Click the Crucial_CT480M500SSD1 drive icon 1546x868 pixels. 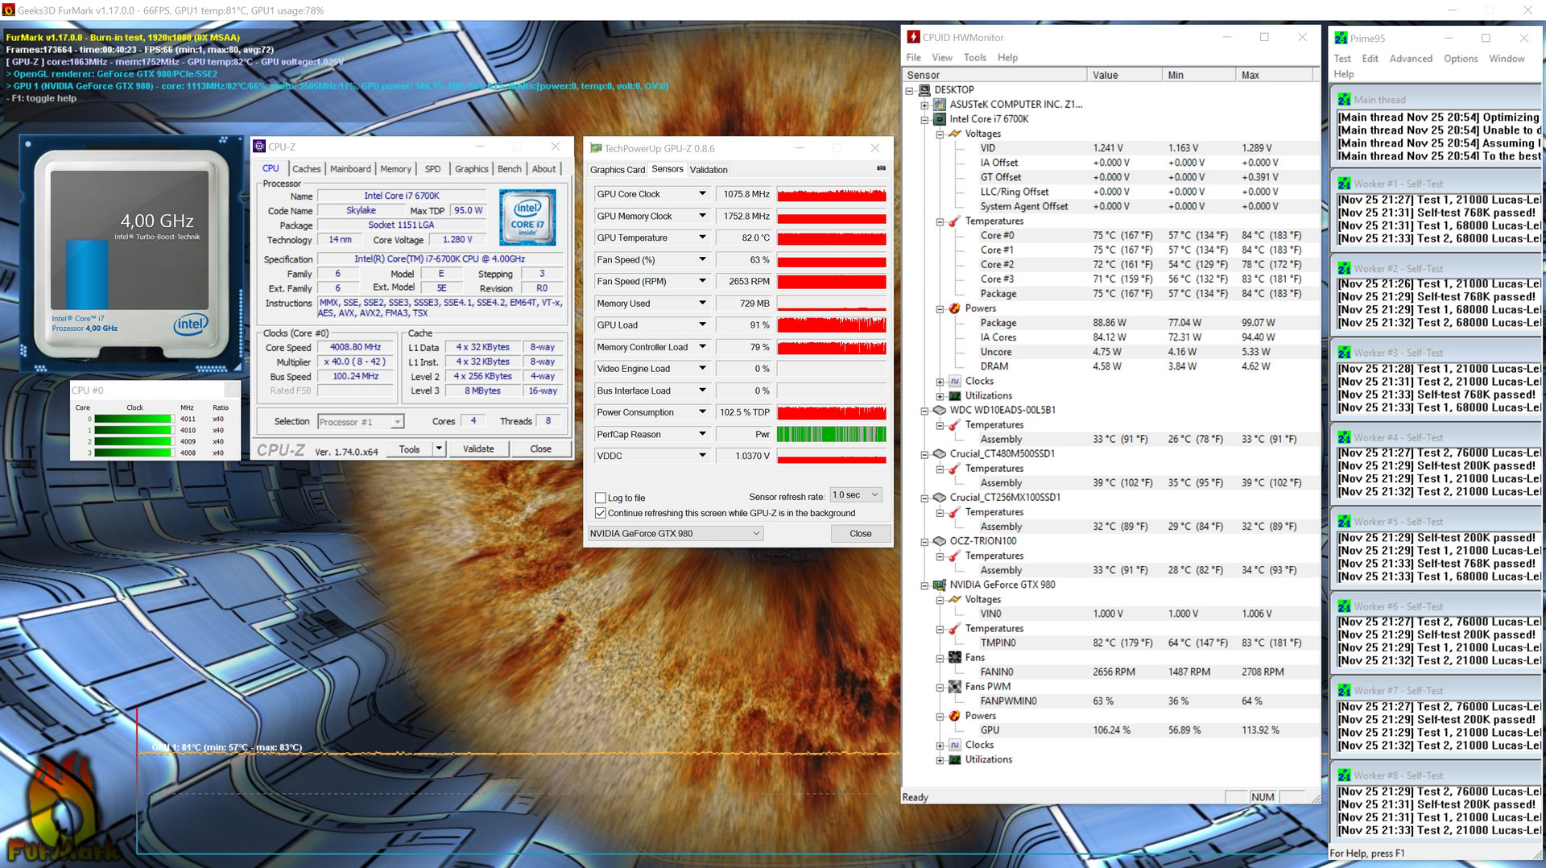939,453
